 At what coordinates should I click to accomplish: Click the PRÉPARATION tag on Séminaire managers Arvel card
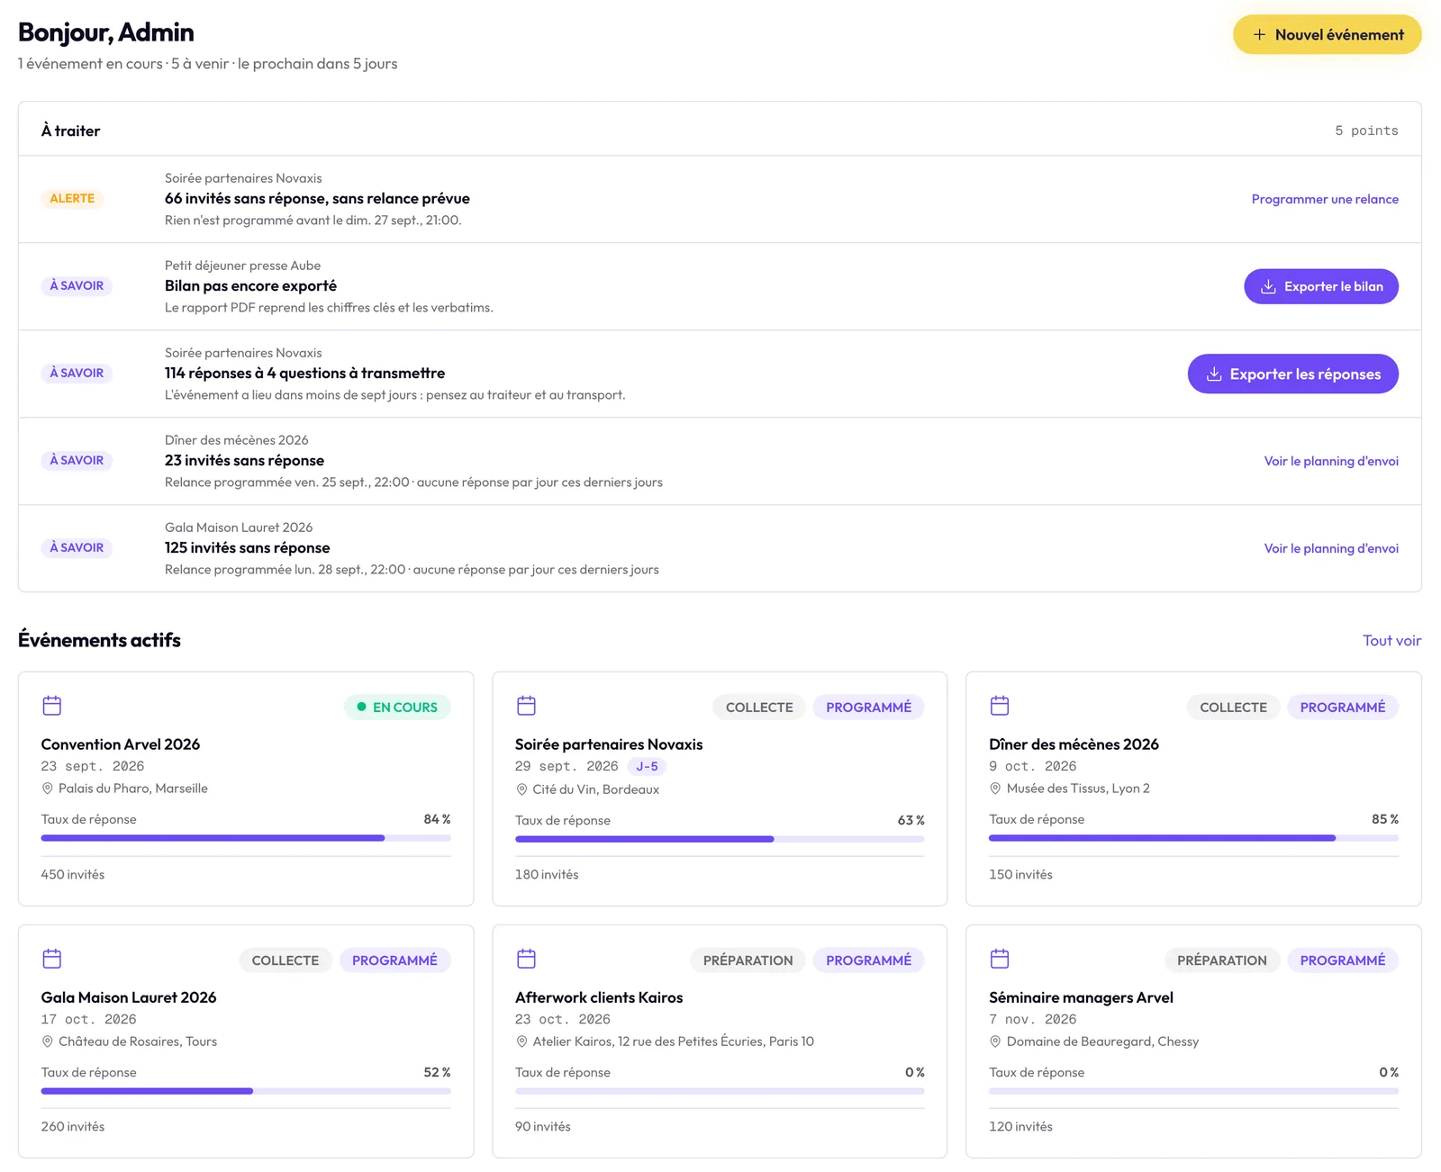[x=1221, y=960]
